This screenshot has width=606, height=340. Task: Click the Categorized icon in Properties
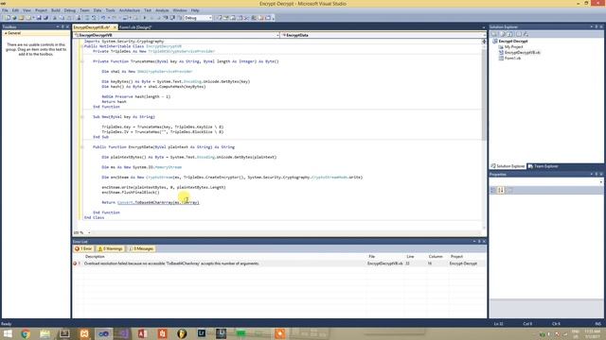pyautogui.click(x=493, y=190)
